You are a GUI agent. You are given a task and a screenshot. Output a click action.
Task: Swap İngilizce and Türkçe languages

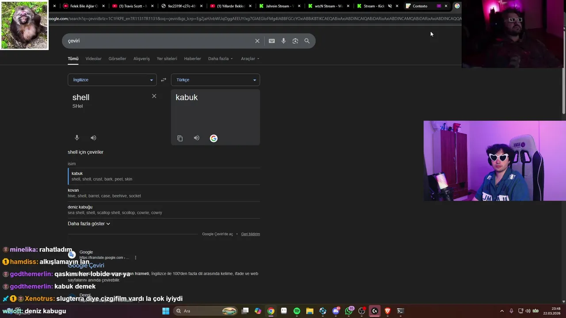164,80
